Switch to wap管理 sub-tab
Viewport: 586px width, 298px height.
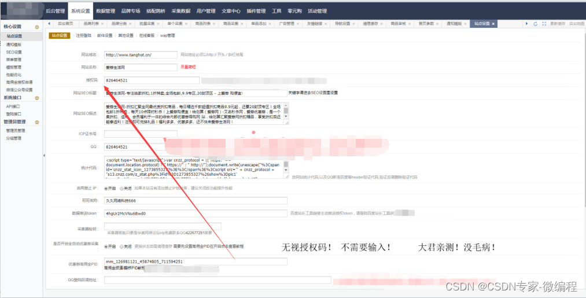coord(167,35)
